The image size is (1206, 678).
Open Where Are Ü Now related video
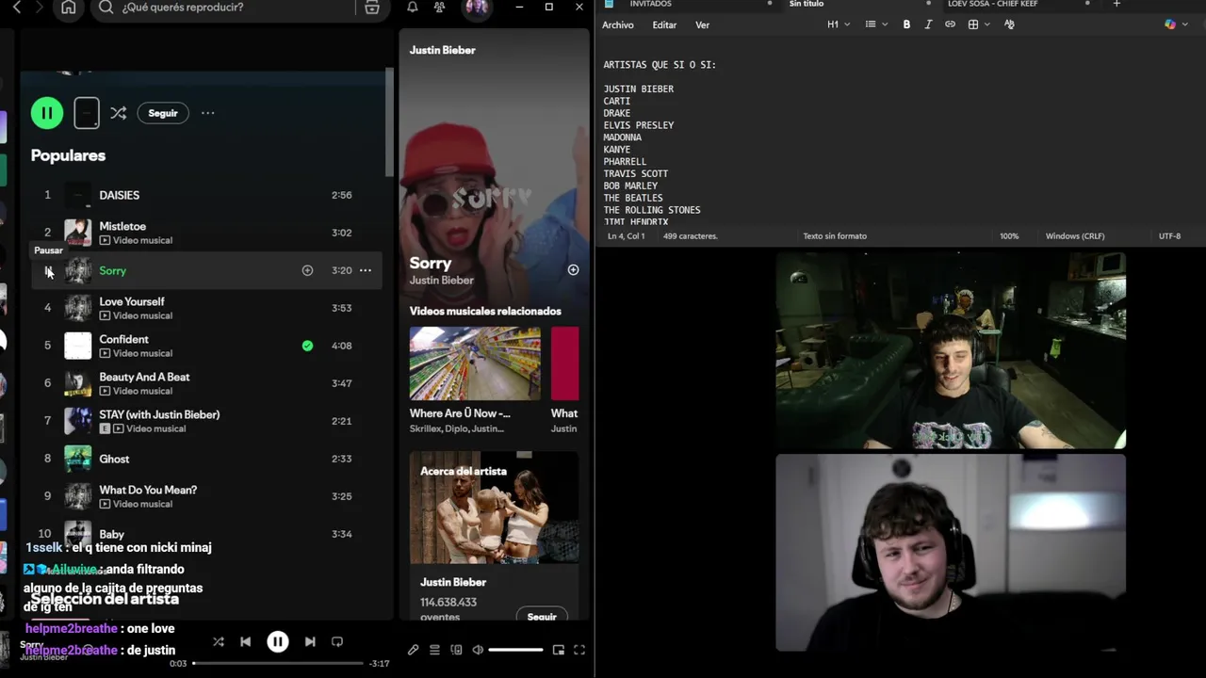pos(475,363)
